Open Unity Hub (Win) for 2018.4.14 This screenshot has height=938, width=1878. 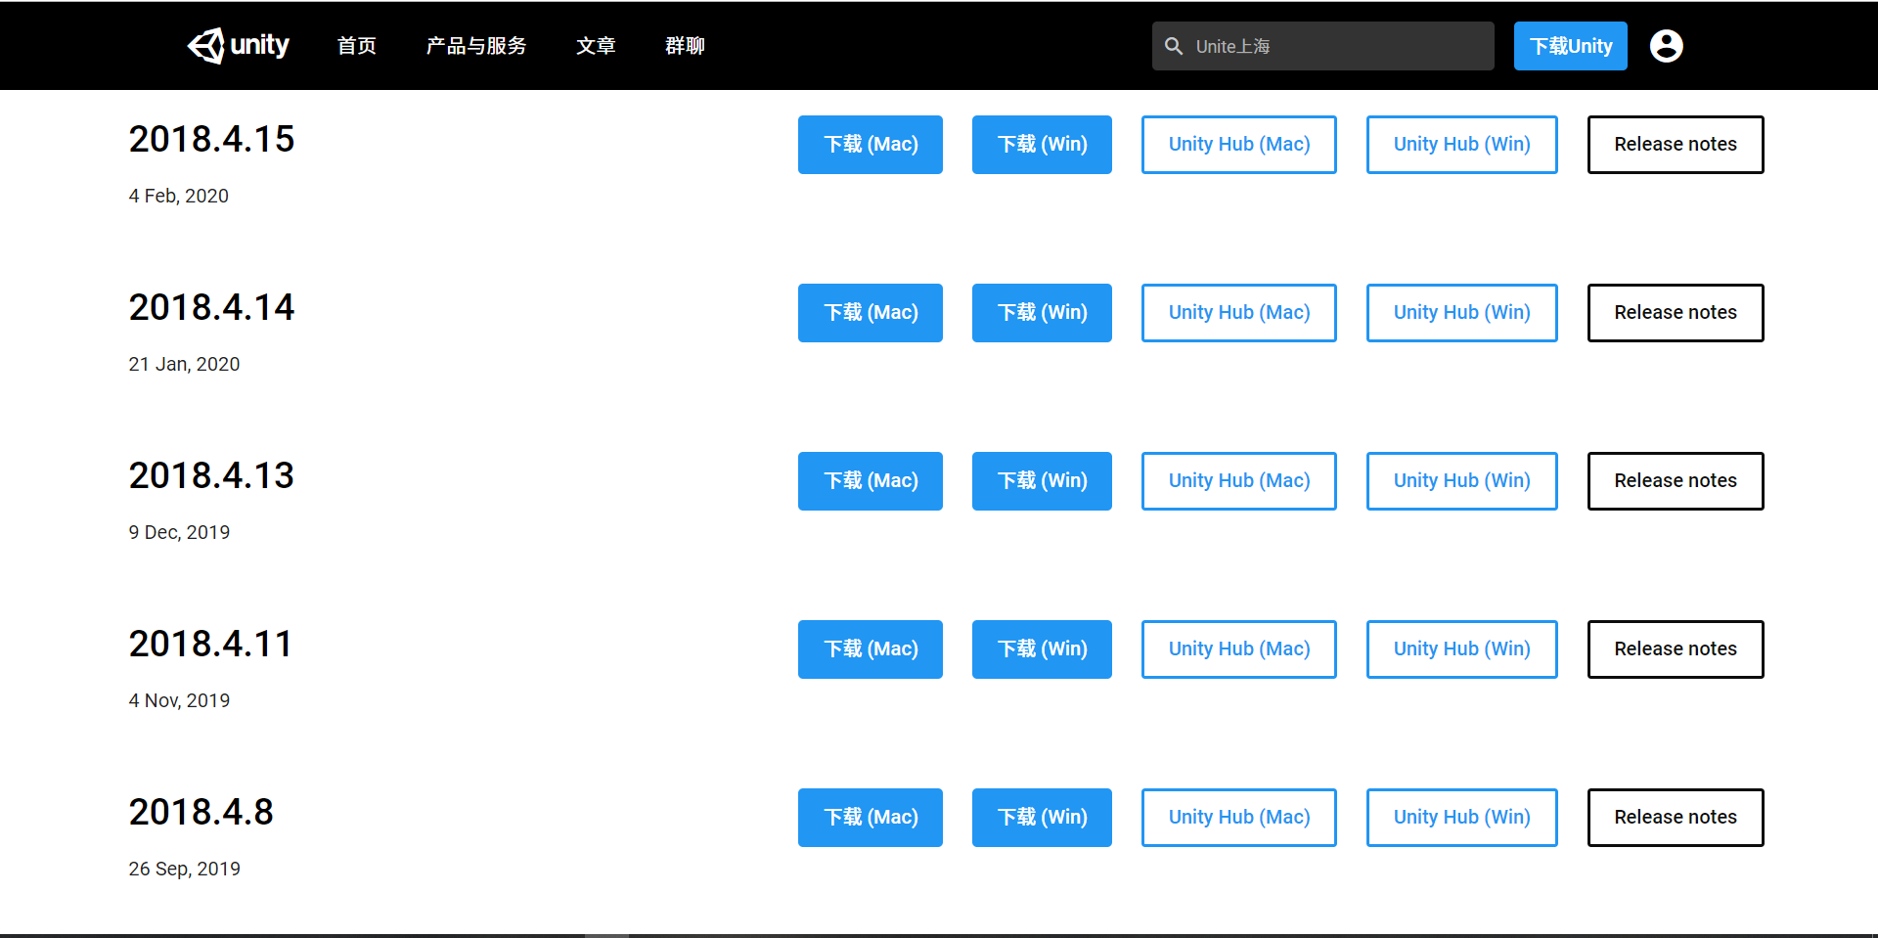point(1462,313)
